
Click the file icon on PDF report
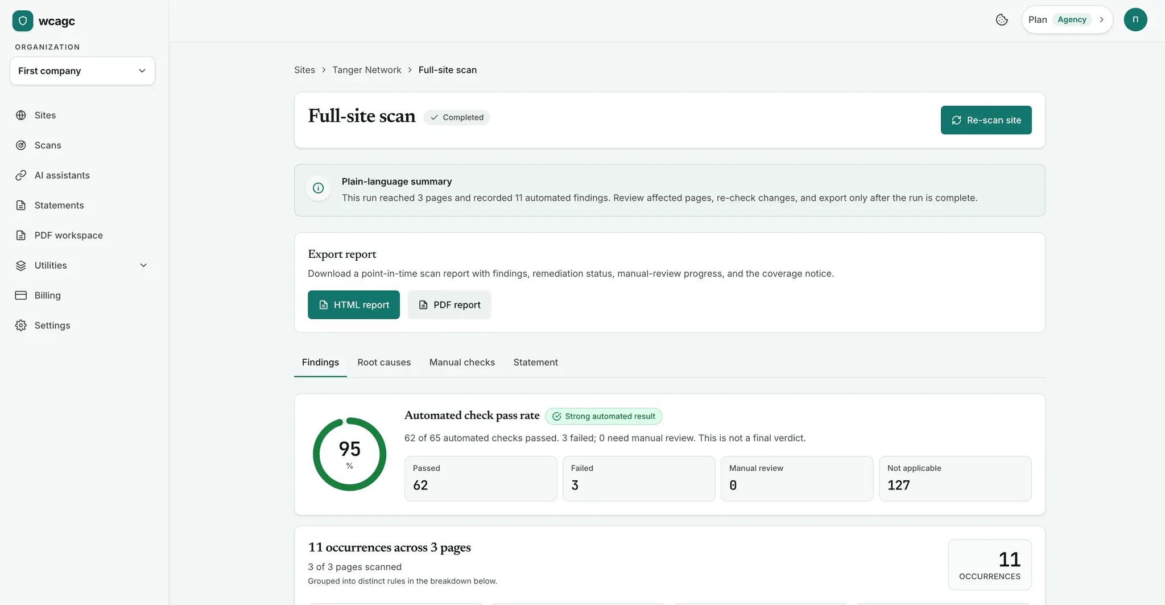(423, 305)
